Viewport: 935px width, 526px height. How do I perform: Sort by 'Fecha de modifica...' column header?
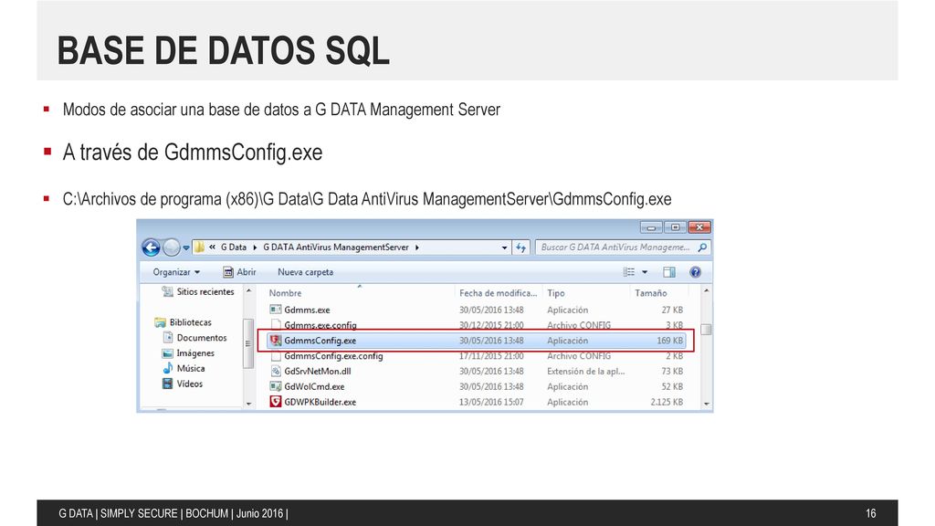click(x=498, y=293)
